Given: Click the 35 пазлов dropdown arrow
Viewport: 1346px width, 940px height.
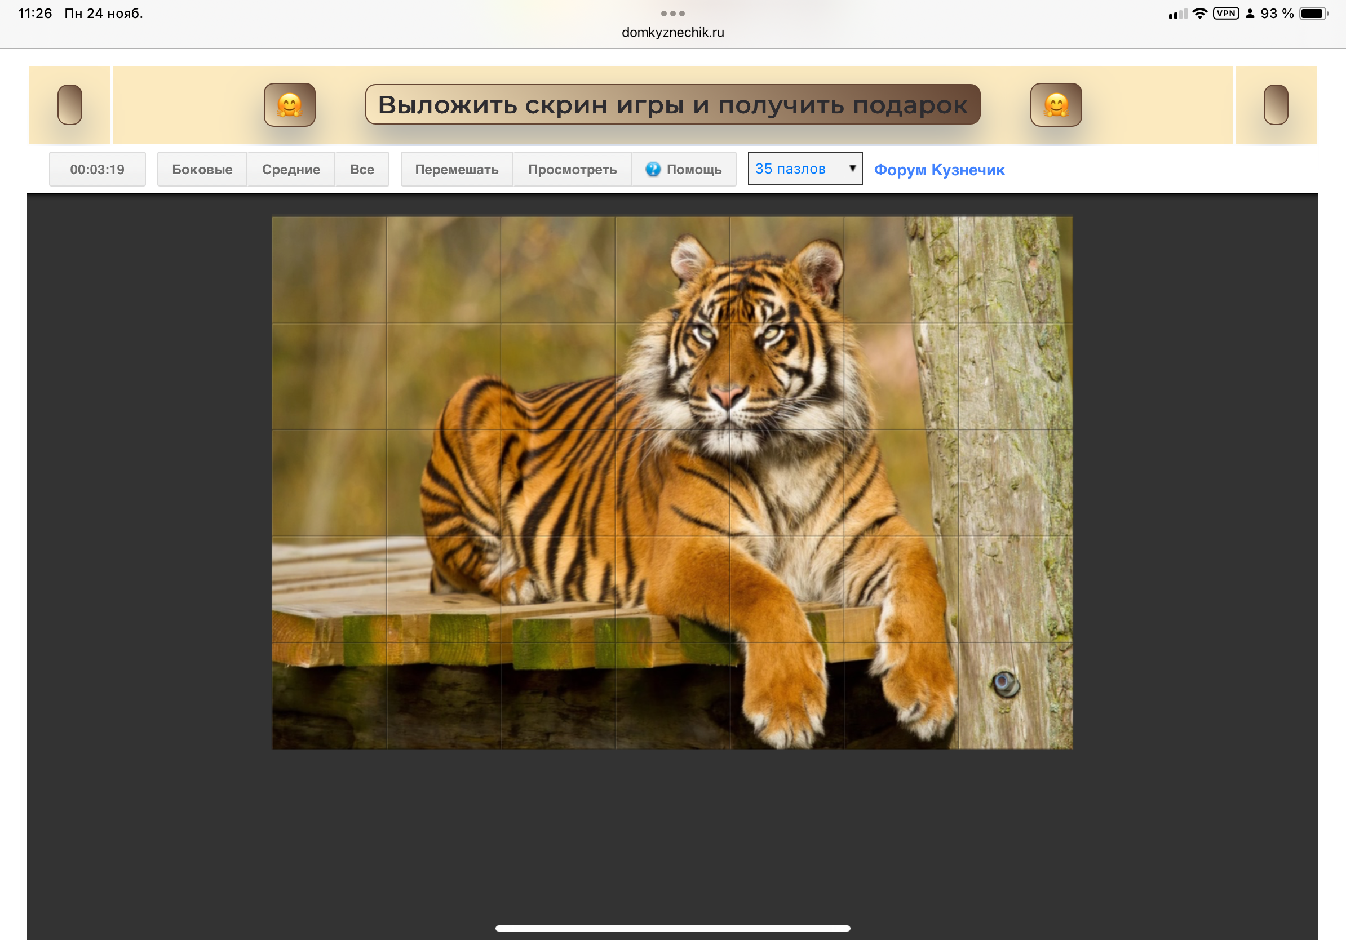Looking at the screenshot, I should coord(852,168).
